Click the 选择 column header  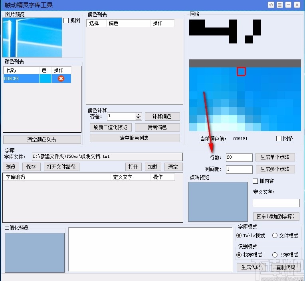click(97, 23)
